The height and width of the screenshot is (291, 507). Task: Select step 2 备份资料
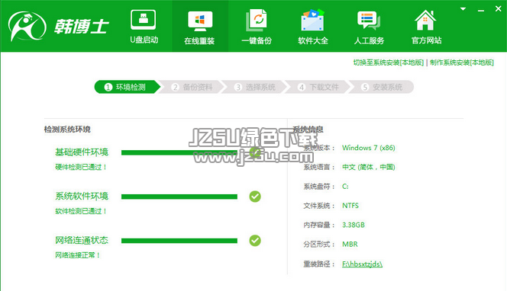pos(192,87)
